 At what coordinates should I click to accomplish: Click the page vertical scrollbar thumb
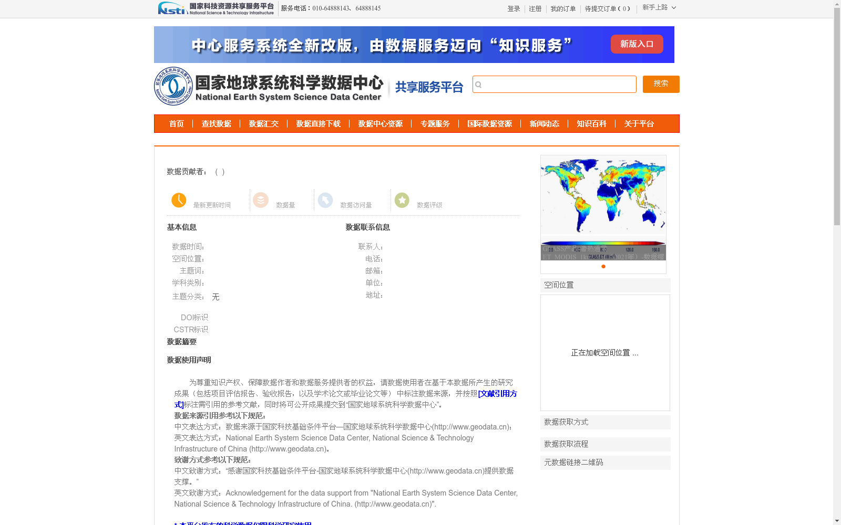pyautogui.click(x=837, y=117)
